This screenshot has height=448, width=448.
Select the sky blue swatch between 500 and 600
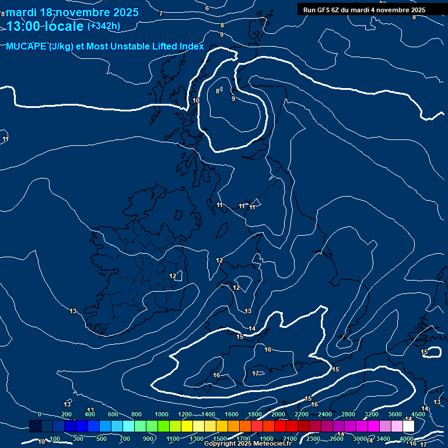click(106, 426)
